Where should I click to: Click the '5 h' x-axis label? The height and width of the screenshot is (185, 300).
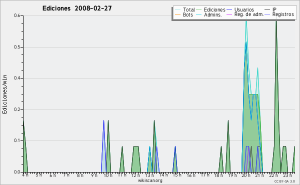coord(39,175)
